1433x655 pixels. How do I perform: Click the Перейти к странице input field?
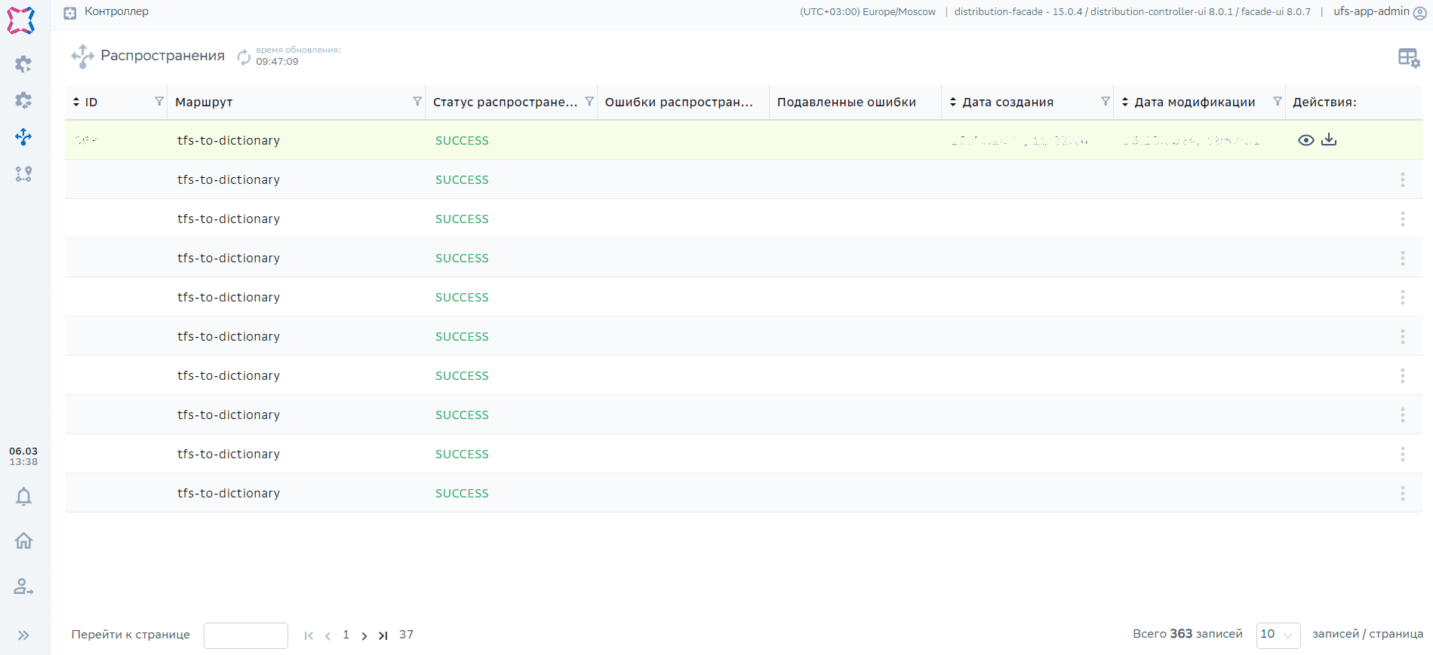[x=245, y=635]
